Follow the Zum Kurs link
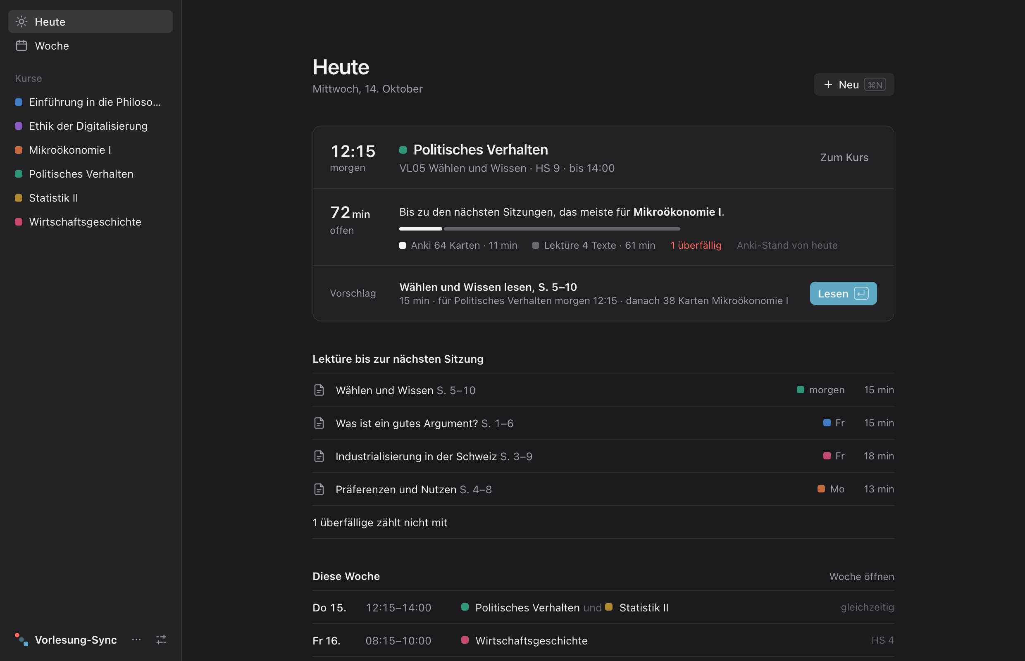The height and width of the screenshot is (661, 1025). point(844,157)
